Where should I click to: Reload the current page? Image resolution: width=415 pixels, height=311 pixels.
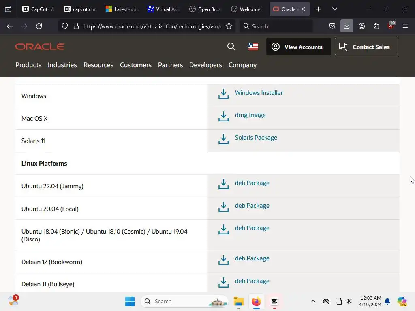39,26
